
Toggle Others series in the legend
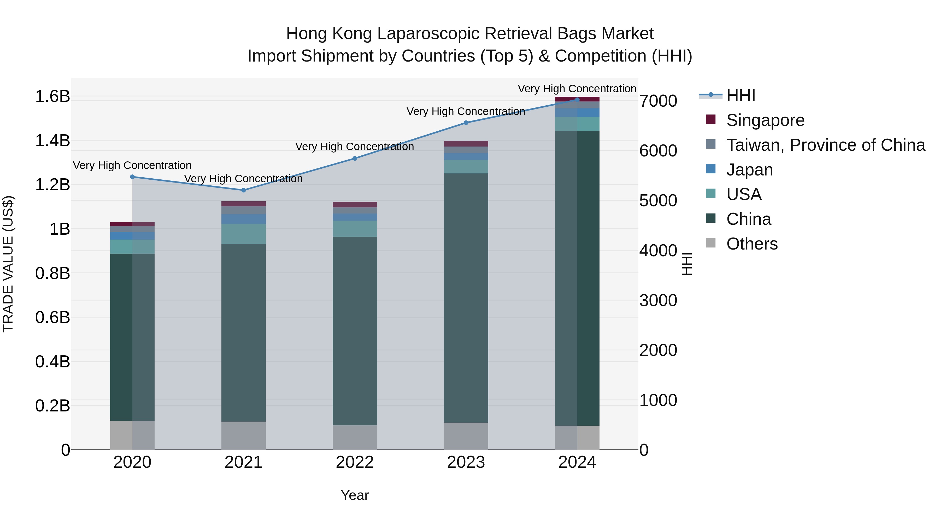click(742, 244)
